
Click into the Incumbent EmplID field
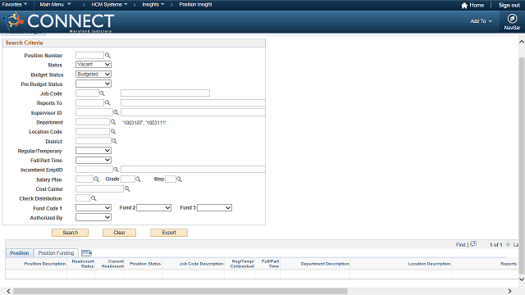[94, 170]
